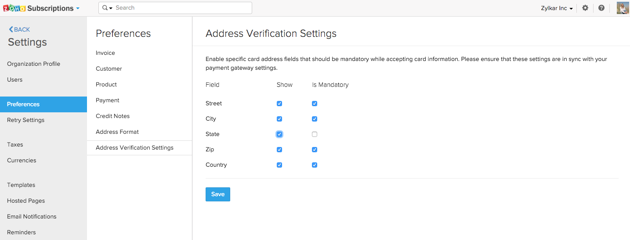Open Organization Profile settings
Viewport: 630px width, 240px height.
pyautogui.click(x=33, y=64)
